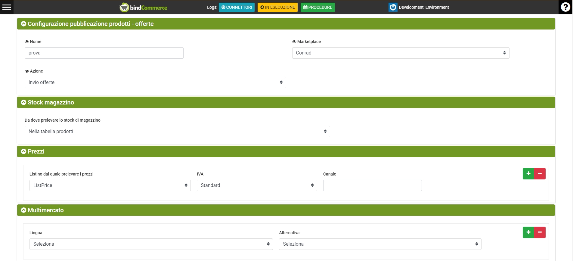Collapse the Stock magazzino section
Viewport: 573px width, 261px height.
[24, 102]
